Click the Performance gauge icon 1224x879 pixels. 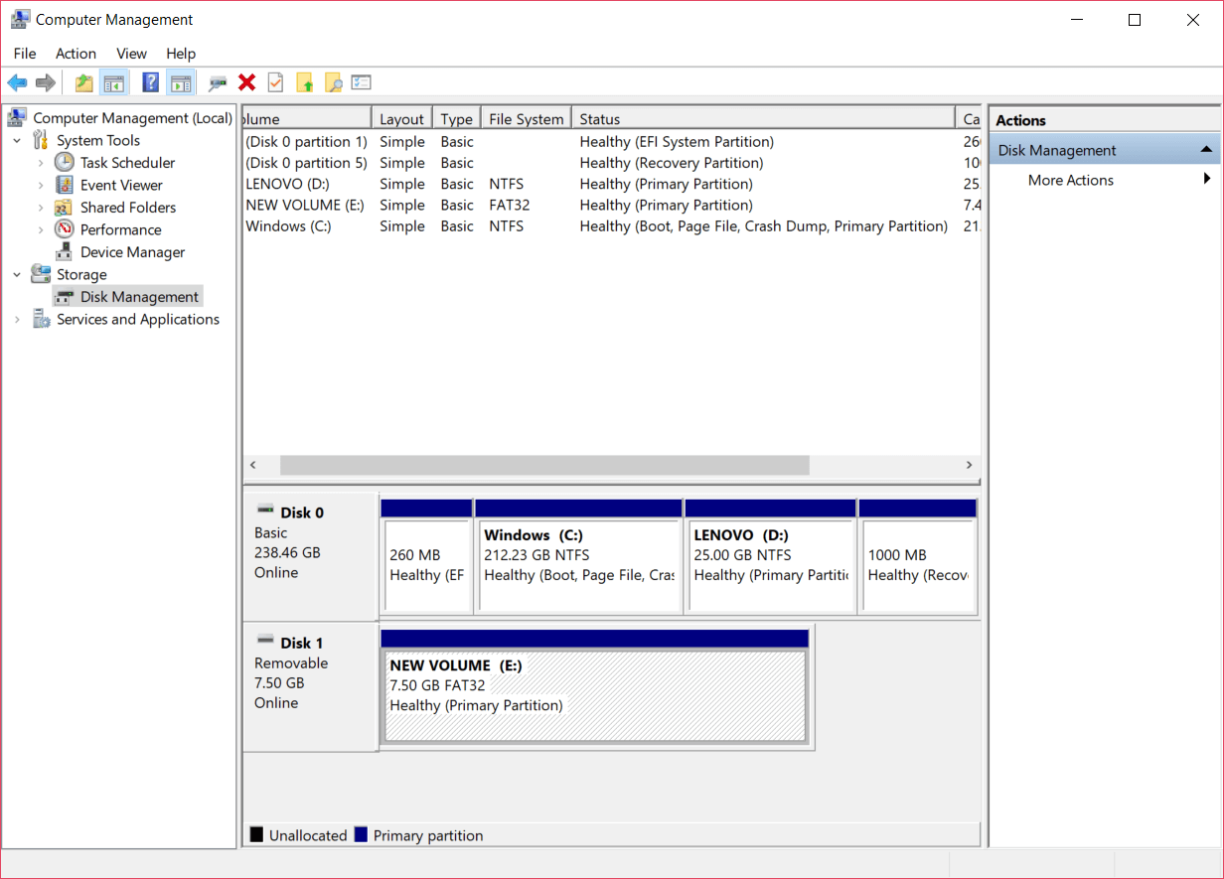point(64,229)
